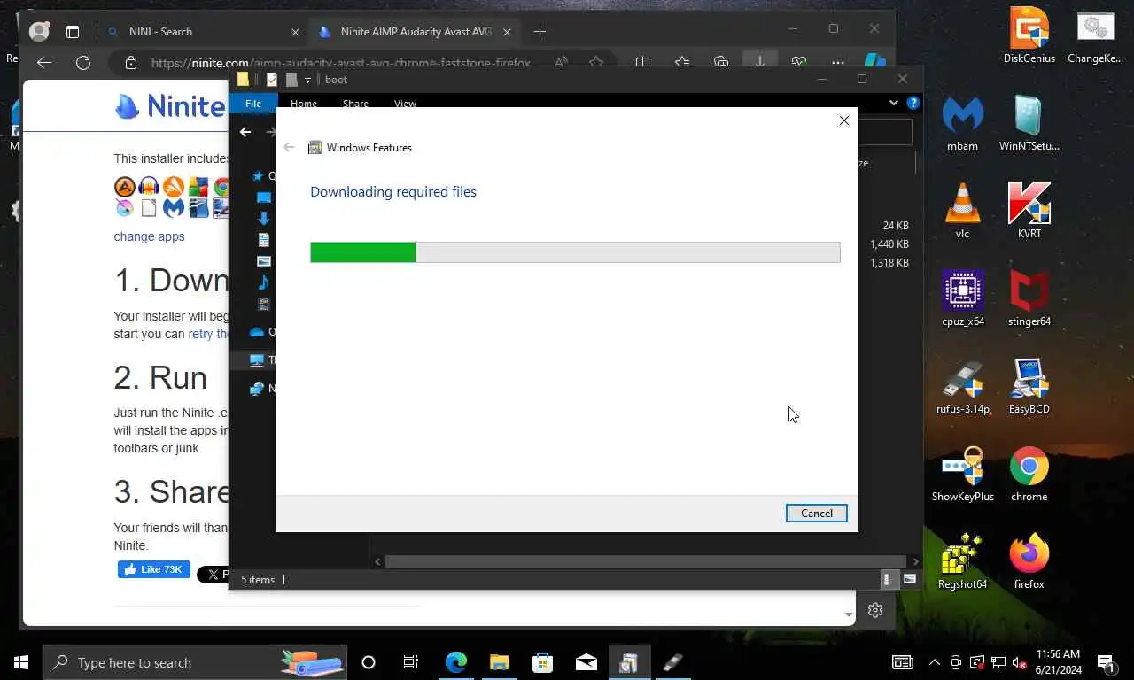Select Documents icon in Explorer navigation pane
This screenshot has width=1134, height=680.
point(263,240)
